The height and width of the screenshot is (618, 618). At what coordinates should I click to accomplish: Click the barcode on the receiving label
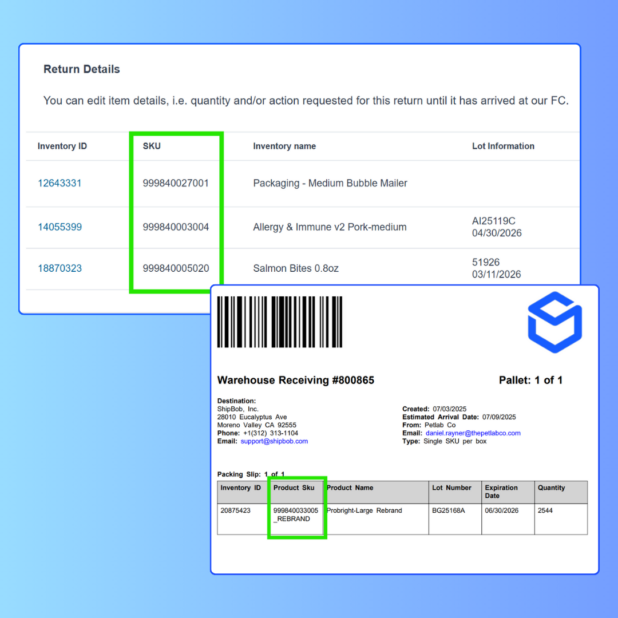tap(280, 322)
